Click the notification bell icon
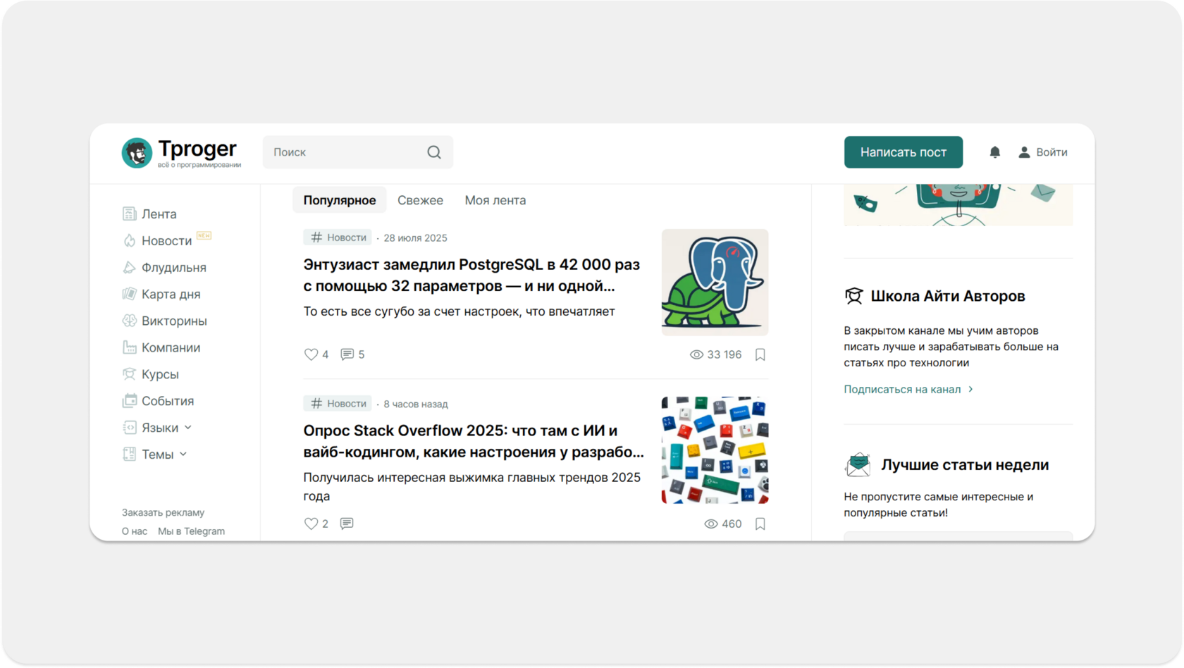The width and height of the screenshot is (1184, 668). (x=994, y=152)
